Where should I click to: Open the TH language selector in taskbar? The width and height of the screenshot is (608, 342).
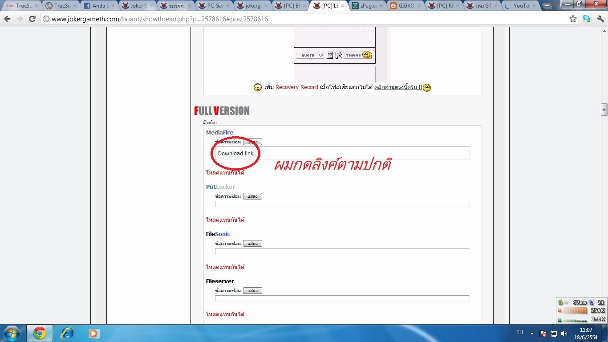tap(519, 332)
